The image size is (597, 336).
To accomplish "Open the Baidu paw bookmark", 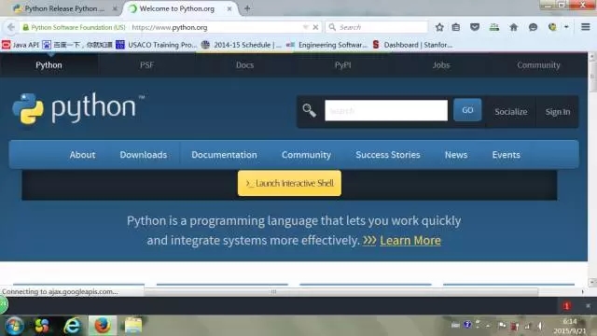I will tap(77, 45).
